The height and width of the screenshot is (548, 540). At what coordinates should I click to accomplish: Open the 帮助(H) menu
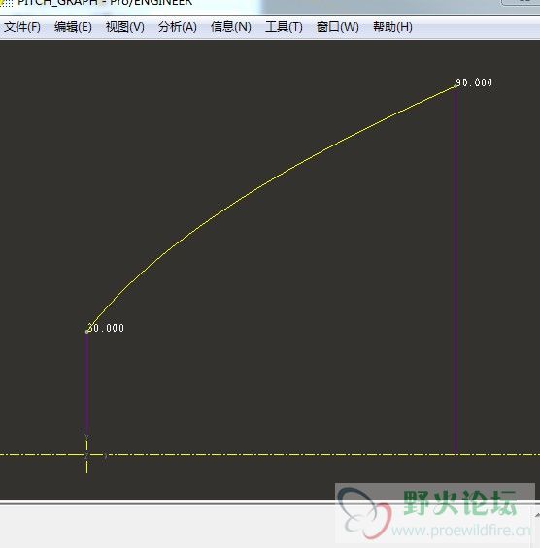392,27
